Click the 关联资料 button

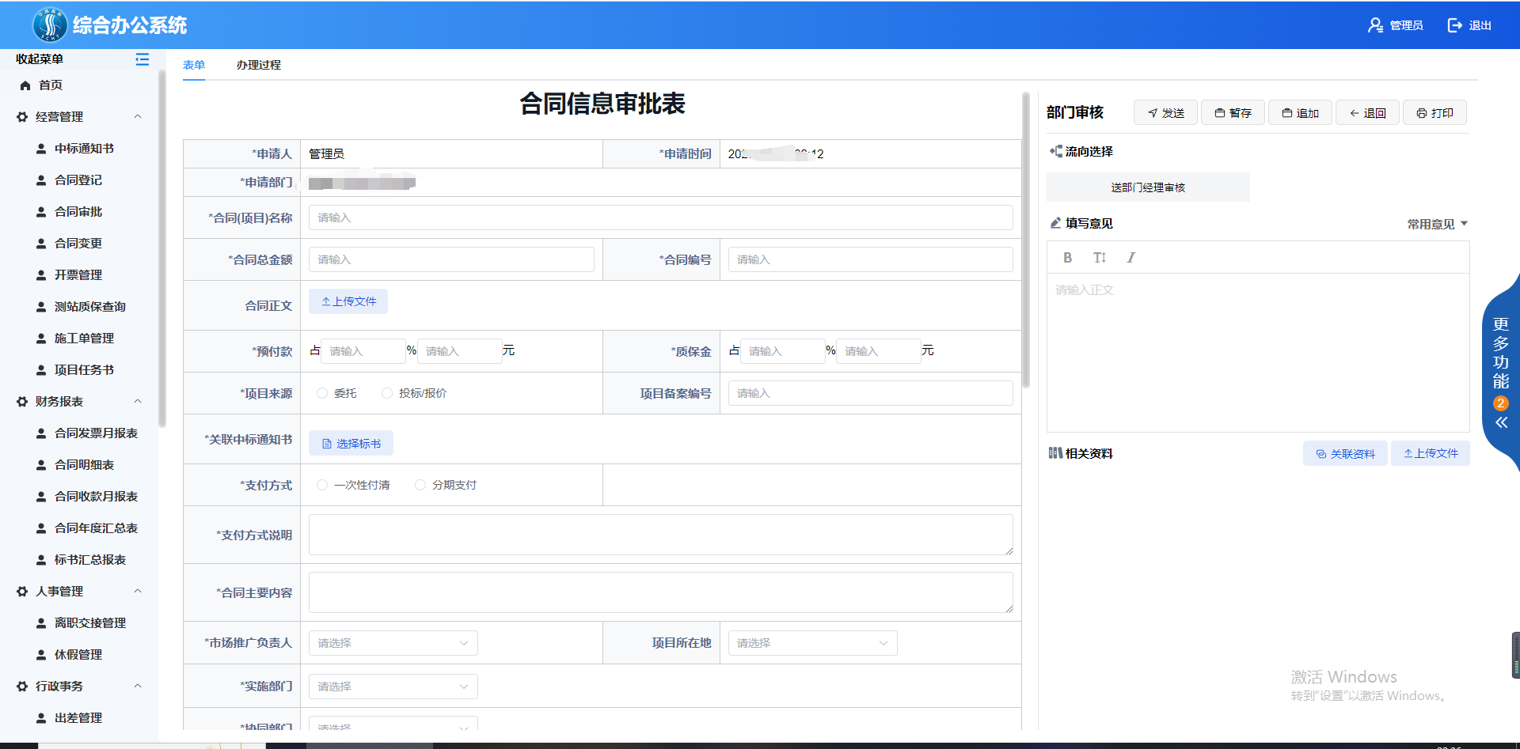click(1345, 453)
